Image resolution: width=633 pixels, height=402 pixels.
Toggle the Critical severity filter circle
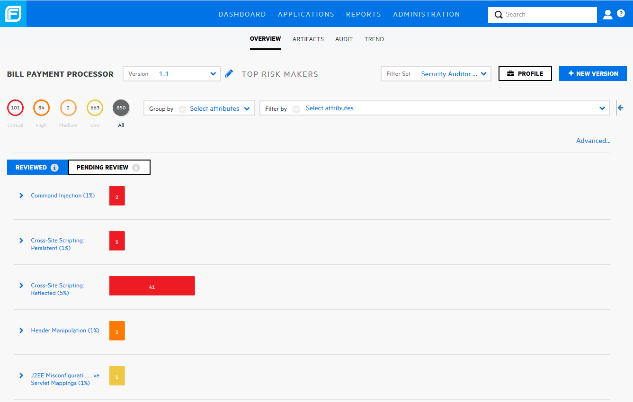[x=15, y=107]
